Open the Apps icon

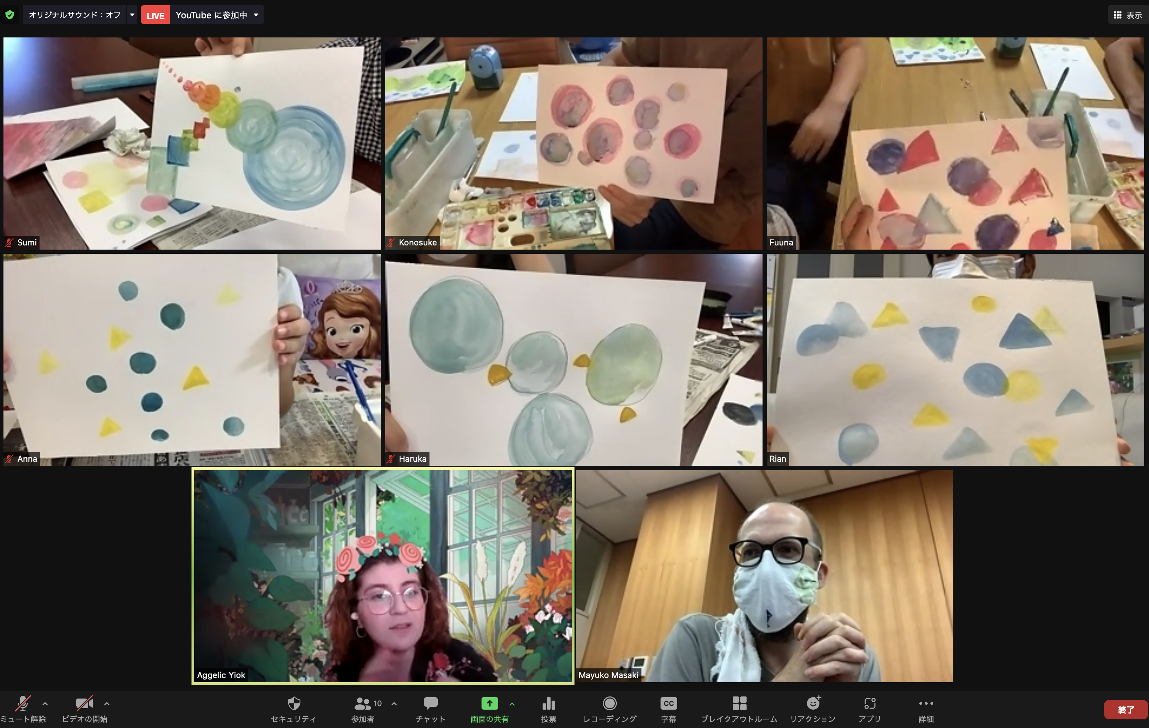click(x=870, y=703)
